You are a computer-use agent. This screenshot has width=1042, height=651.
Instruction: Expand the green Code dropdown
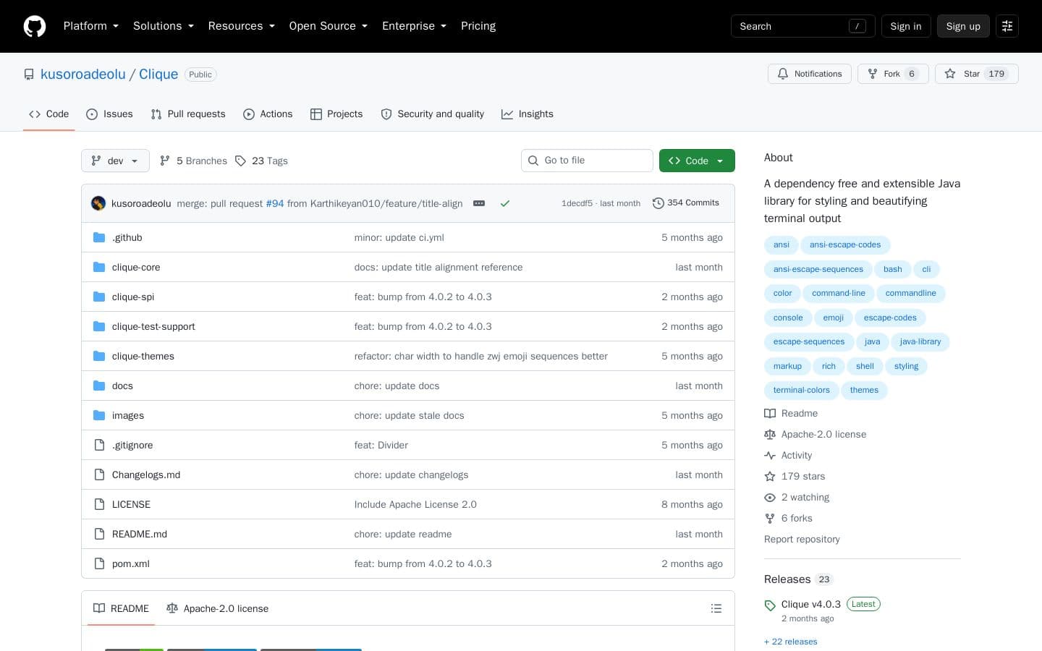click(697, 161)
